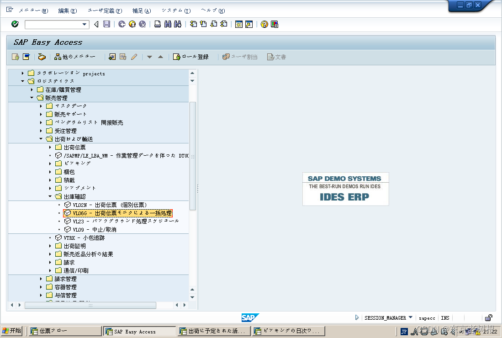Select VL02N 出荷伝票 (個別伝票) transaction
Image resolution: width=502 pixels, height=338 pixels.
click(x=106, y=205)
